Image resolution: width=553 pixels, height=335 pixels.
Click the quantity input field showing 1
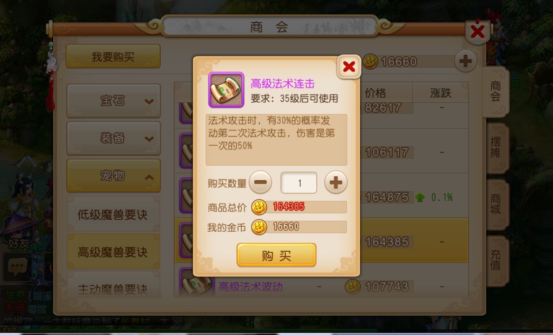pos(299,183)
